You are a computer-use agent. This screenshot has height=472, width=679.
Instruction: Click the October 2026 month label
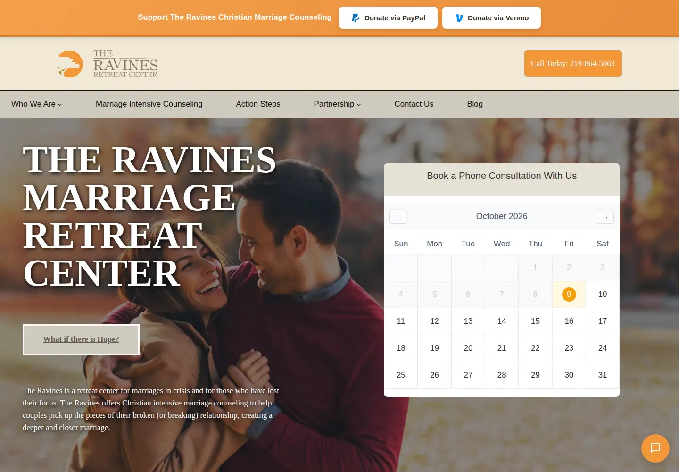(502, 216)
